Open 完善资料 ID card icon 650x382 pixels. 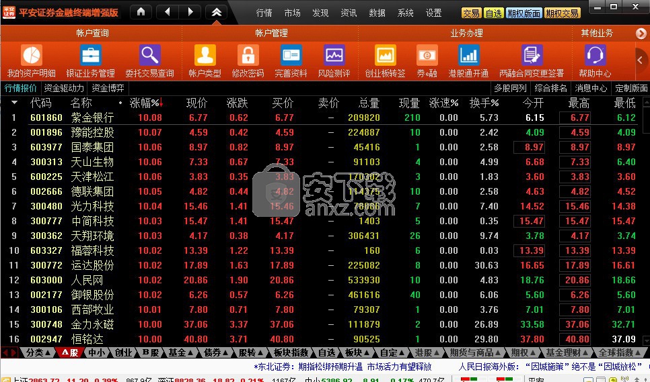pos(291,55)
